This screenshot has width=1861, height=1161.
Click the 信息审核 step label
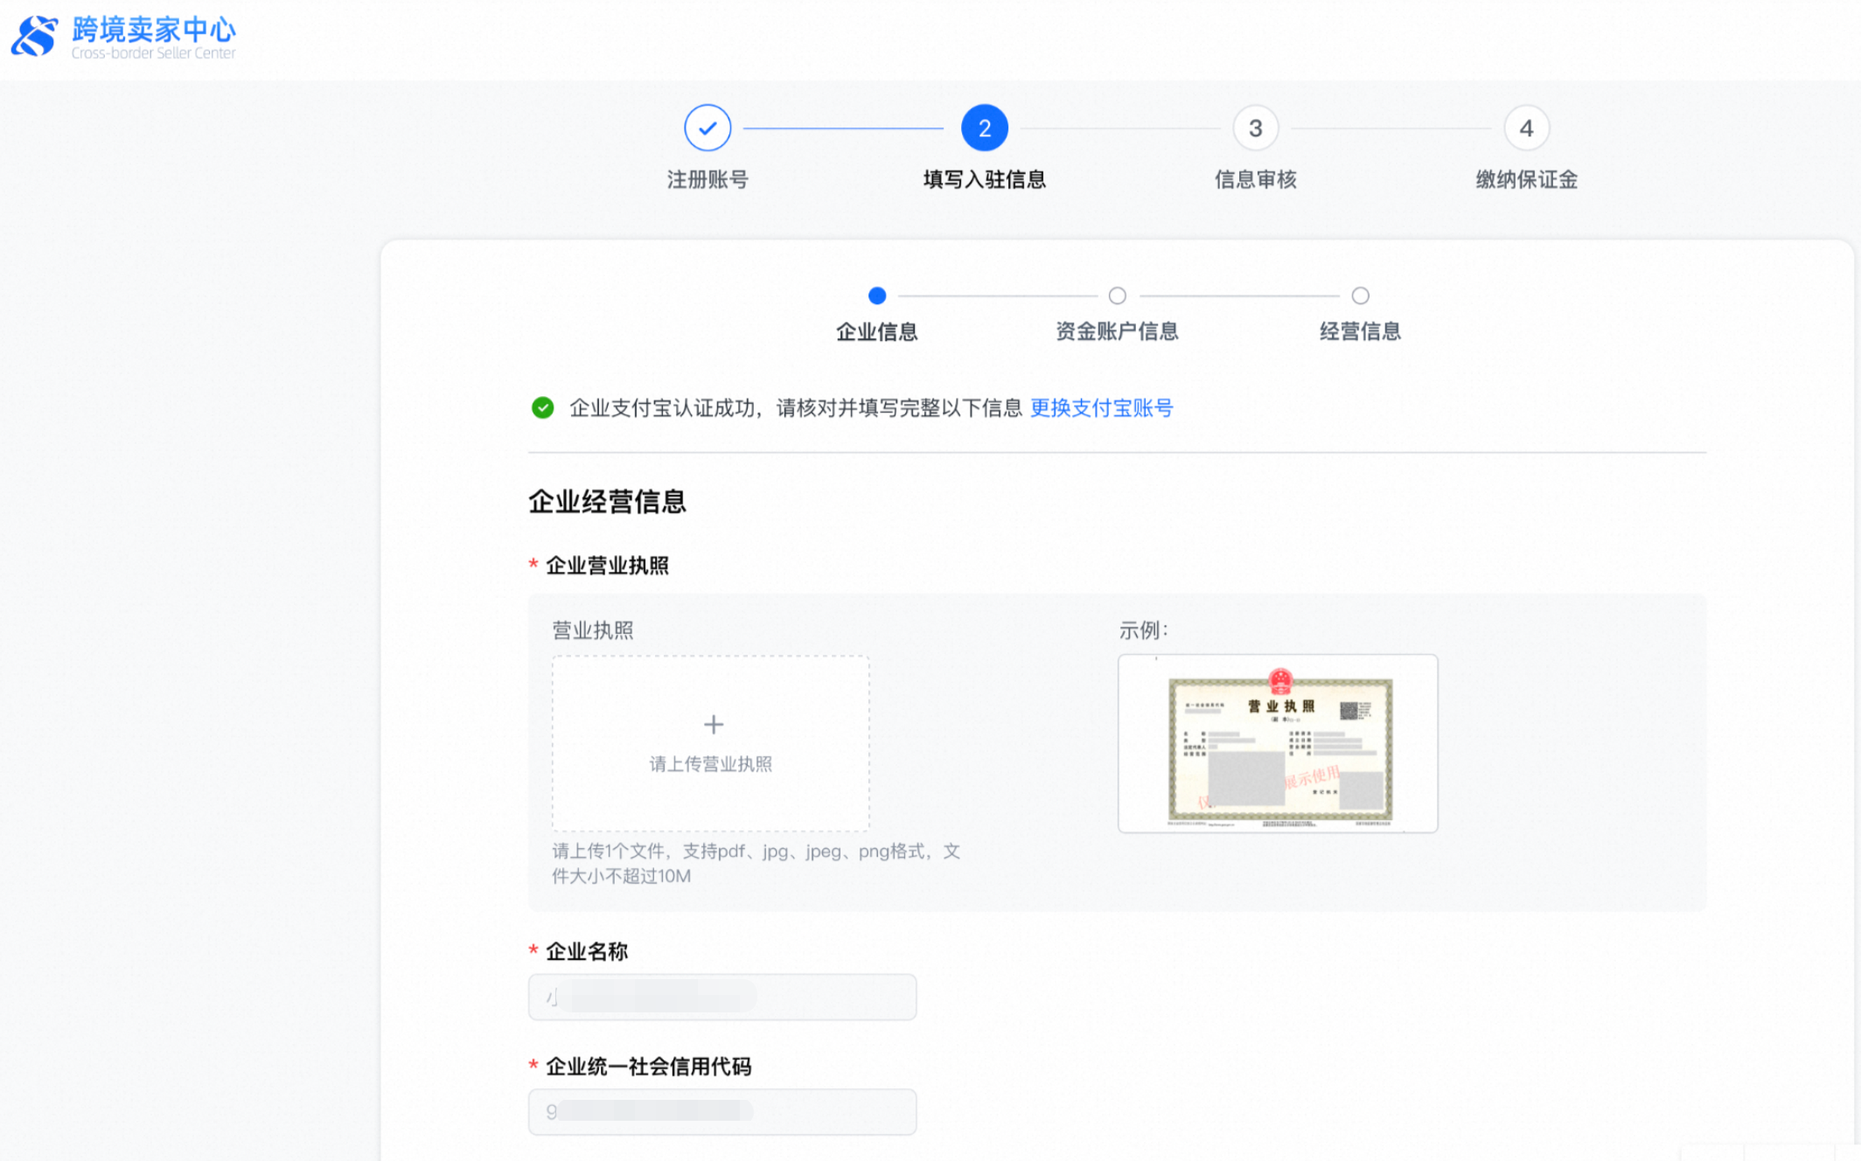pyautogui.click(x=1255, y=180)
